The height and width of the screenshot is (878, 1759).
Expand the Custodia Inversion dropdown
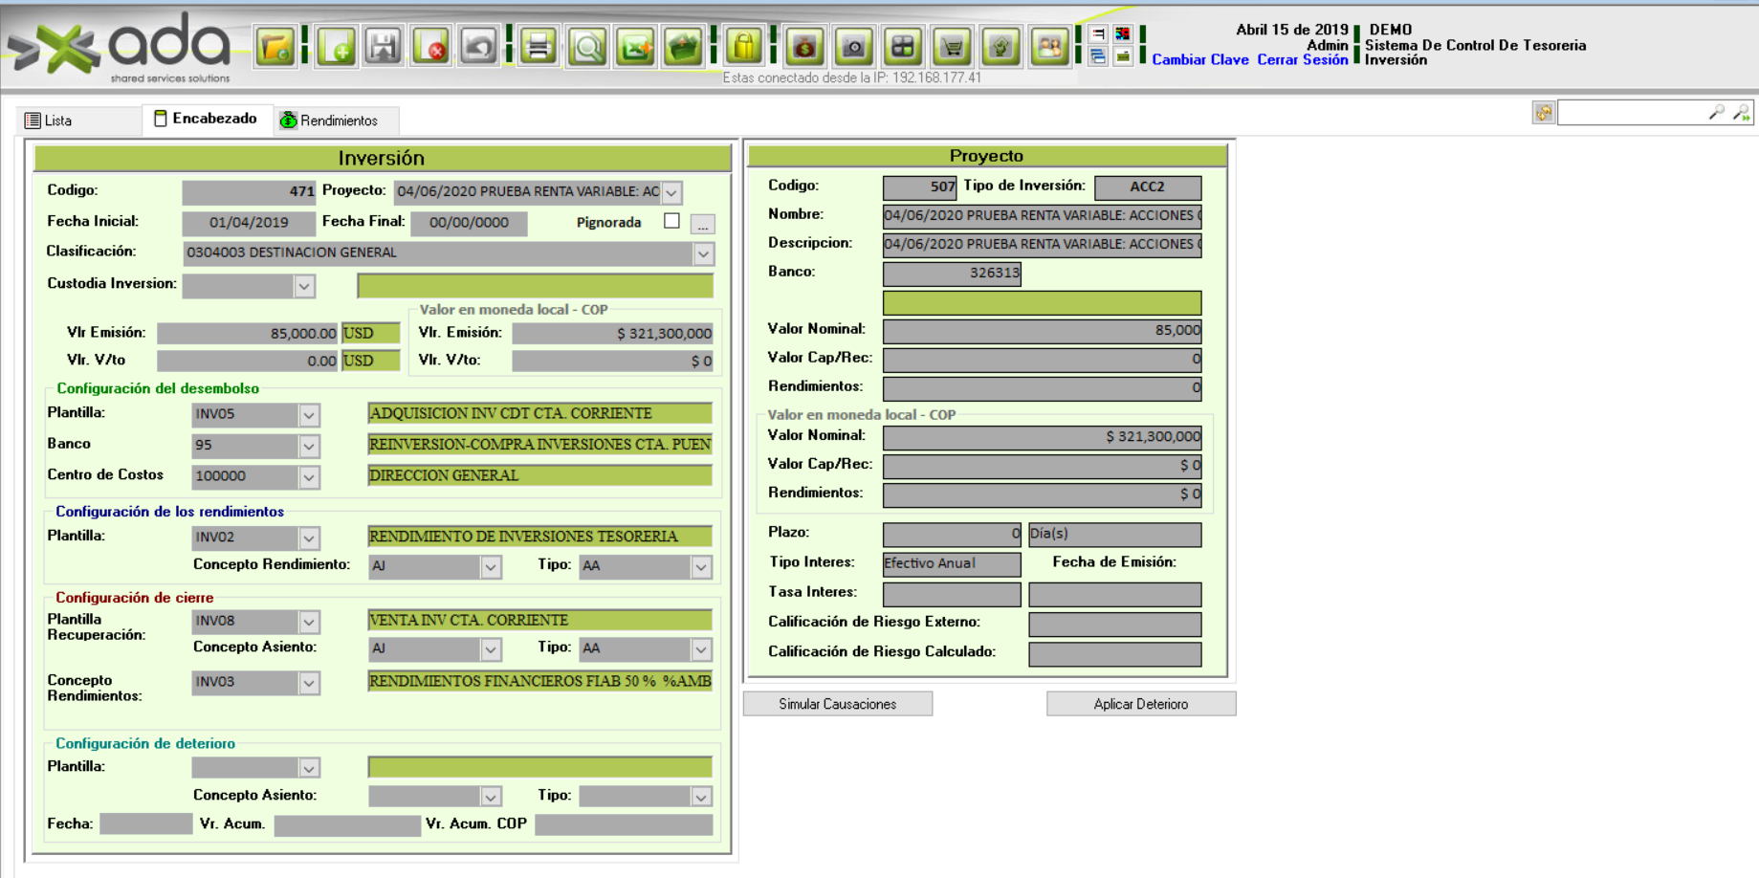coord(304,286)
